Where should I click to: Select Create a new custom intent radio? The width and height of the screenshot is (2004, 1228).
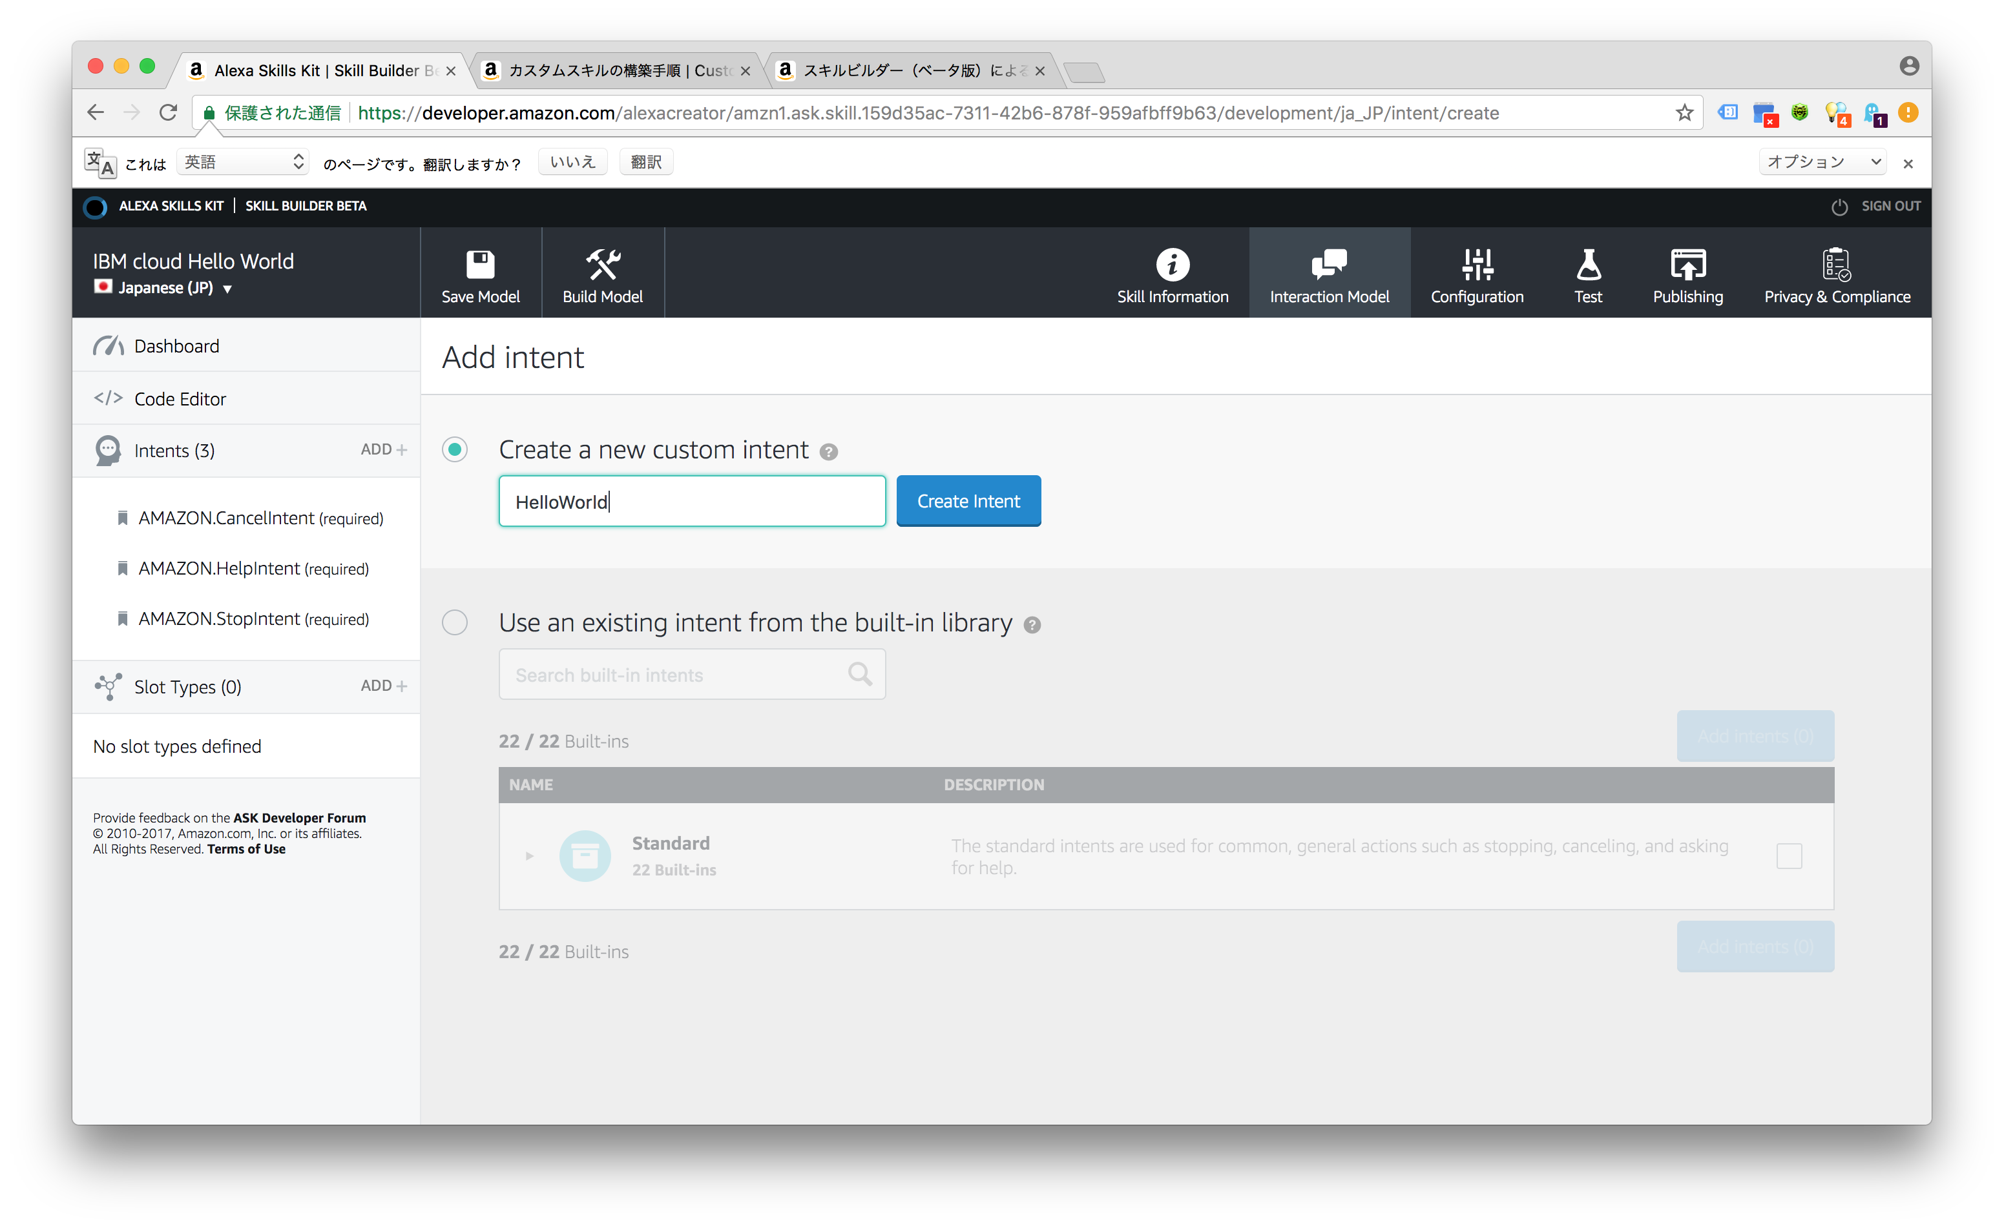(x=455, y=449)
